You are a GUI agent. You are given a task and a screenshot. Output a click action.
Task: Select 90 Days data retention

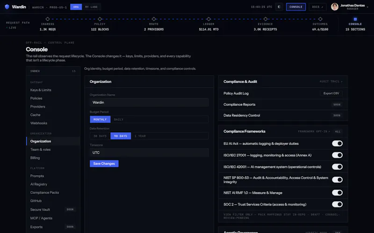[x=121, y=136]
